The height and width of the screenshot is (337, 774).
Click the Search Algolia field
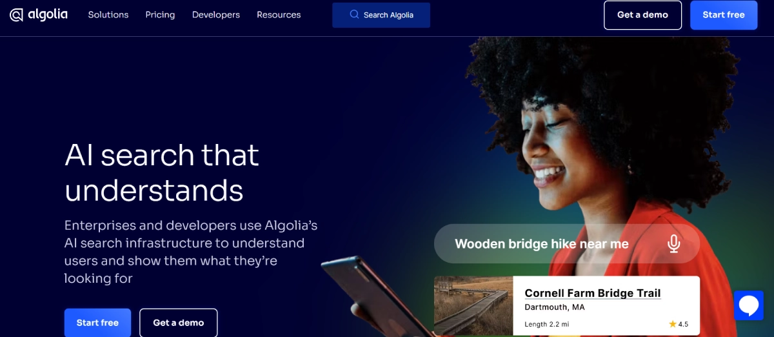click(x=381, y=15)
